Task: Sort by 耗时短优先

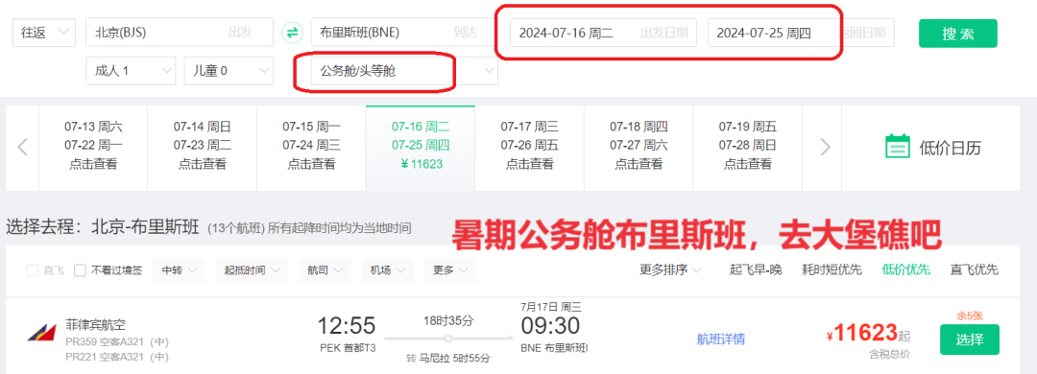Action: click(832, 269)
